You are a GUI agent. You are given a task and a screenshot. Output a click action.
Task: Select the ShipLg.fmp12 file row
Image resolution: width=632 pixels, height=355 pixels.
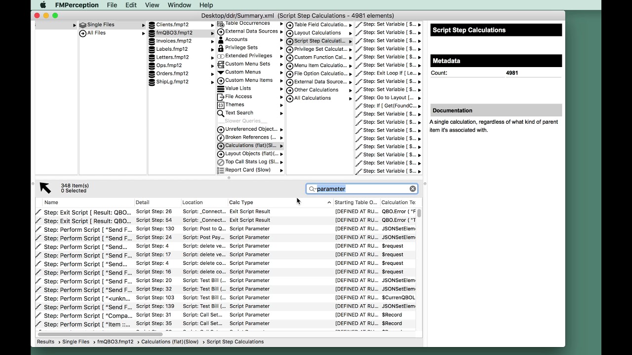(182, 82)
